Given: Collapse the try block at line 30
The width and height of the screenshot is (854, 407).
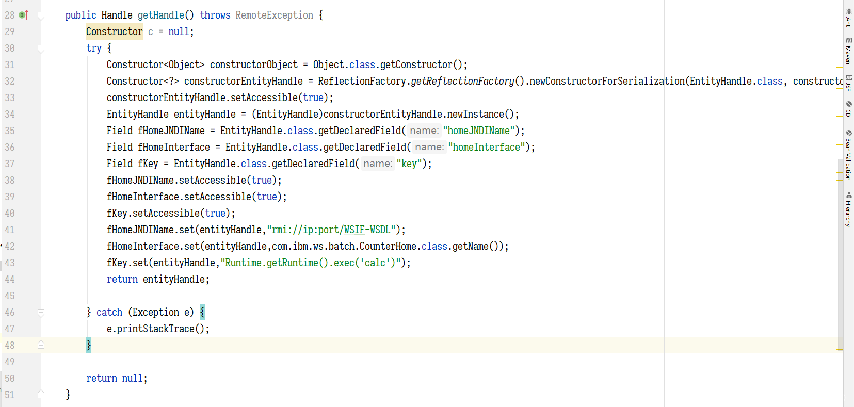Looking at the screenshot, I should pyautogui.click(x=41, y=48).
